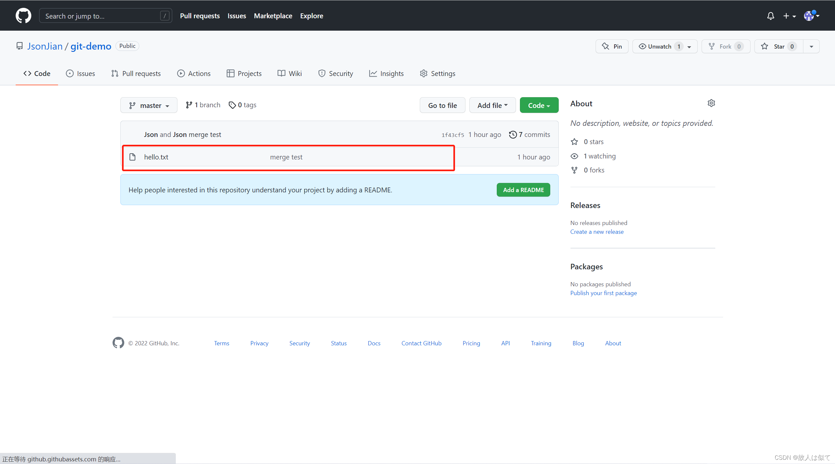Open git-demo repository link
Viewport: 835px width, 464px height.
tap(91, 46)
